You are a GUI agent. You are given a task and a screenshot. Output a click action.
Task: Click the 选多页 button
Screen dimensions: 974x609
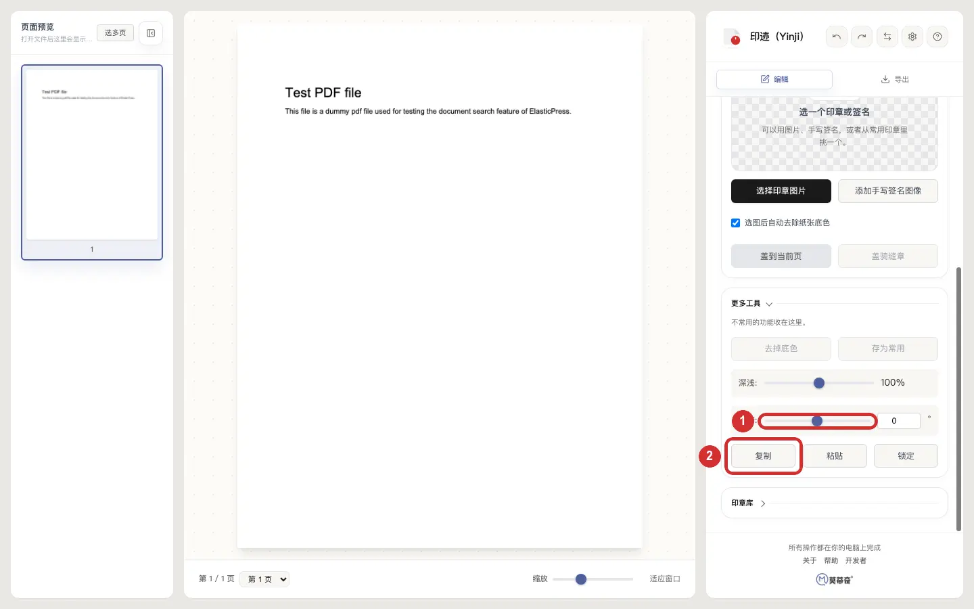(x=115, y=32)
